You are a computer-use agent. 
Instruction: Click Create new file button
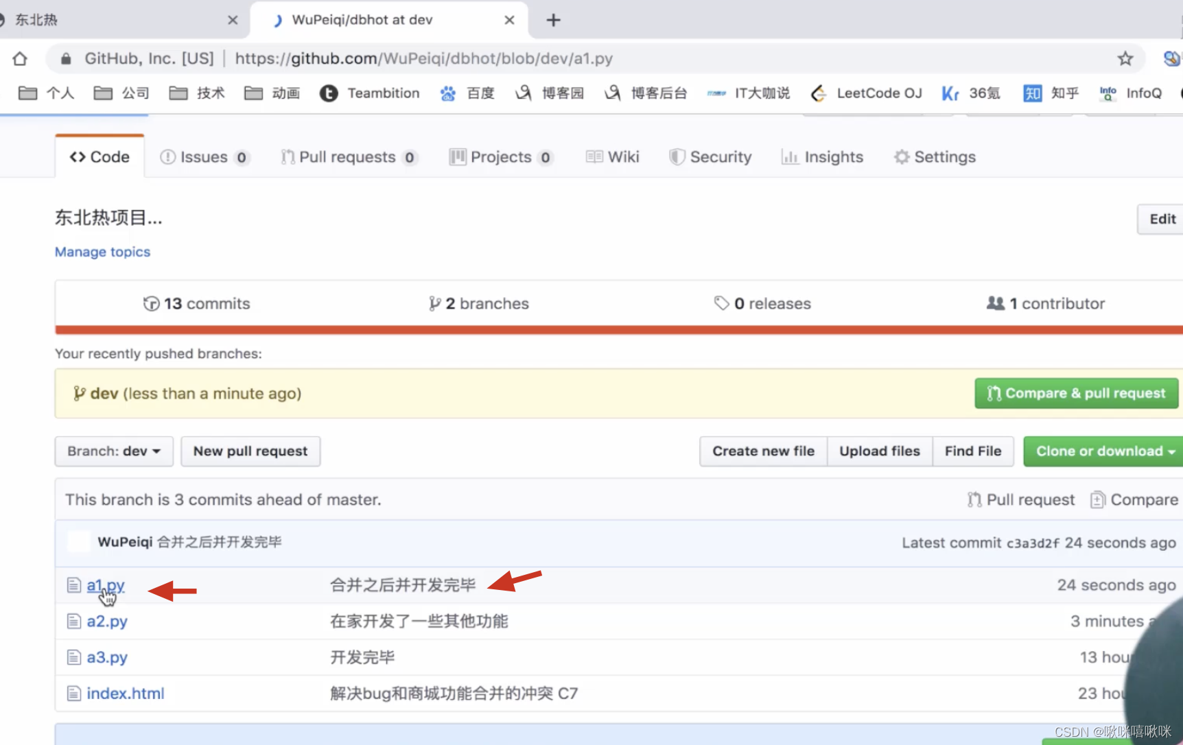click(x=763, y=451)
